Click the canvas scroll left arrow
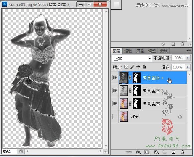Screen dimensions: 194x157 click(27, 151)
